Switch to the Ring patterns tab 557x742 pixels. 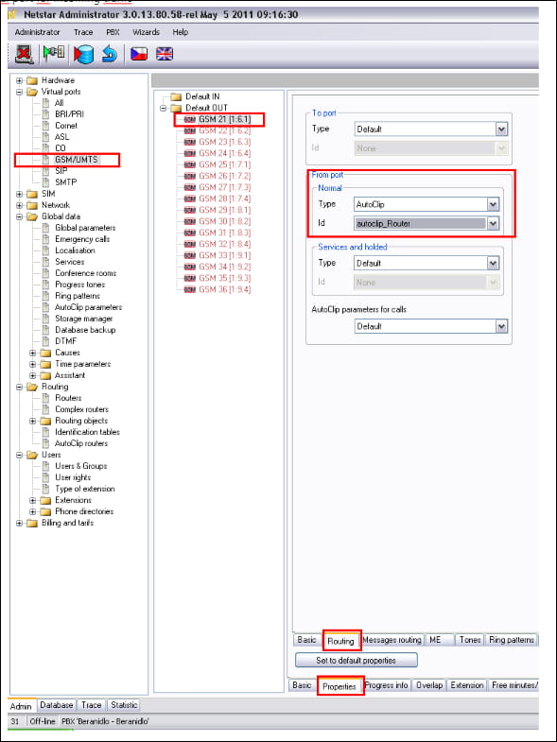click(512, 640)
